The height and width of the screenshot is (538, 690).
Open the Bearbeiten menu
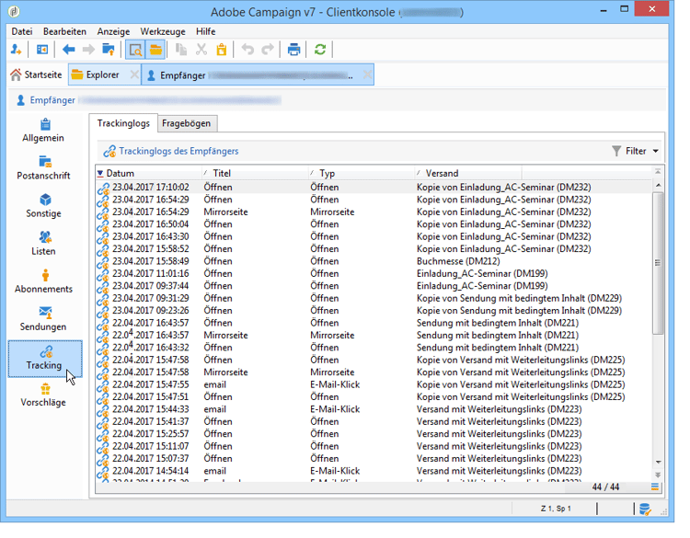pyautogui.click(x=64, y=31)
